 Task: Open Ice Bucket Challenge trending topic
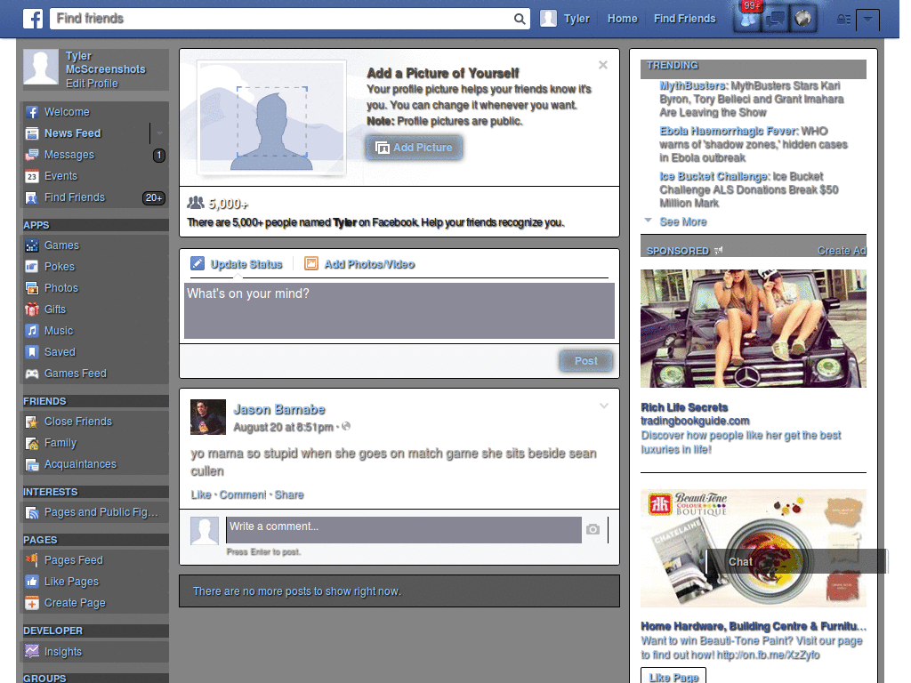click(x=714, y=177)
